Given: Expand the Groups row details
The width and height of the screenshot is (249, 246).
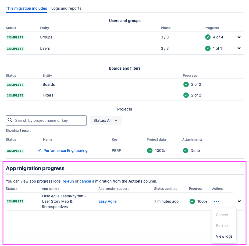Looking at the screenshot, I should pyautogui.click(x=239, y=37).
